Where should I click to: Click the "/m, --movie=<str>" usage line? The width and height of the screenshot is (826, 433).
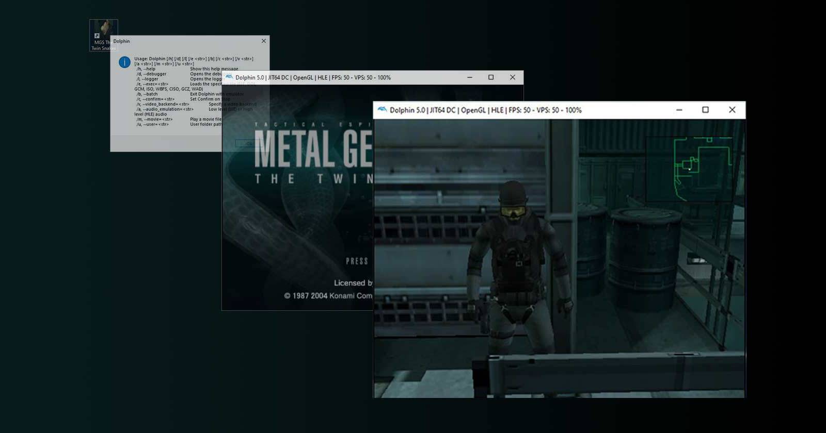click(154, 120)
